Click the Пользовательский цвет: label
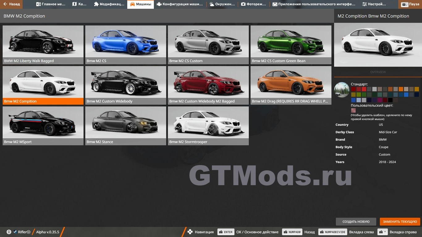The image size is (422, 237). (372, 105)
